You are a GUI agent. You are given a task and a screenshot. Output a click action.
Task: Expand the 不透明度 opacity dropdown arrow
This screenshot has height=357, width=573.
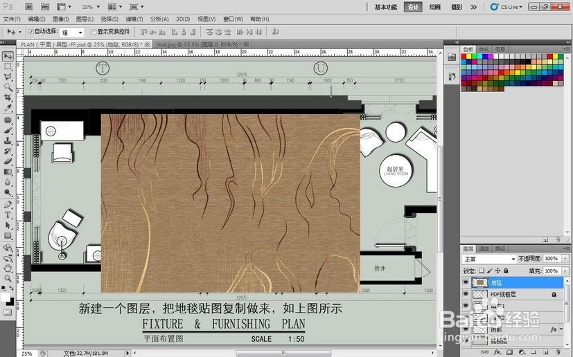pyautogui.click(x=565, y=259)
